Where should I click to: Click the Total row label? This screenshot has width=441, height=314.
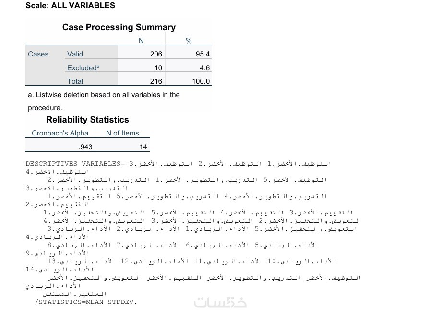75,81
